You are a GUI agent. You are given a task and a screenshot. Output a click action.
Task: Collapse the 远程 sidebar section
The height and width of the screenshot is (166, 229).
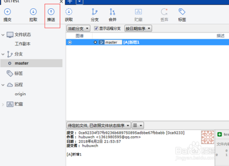click(x=3, y=85)
